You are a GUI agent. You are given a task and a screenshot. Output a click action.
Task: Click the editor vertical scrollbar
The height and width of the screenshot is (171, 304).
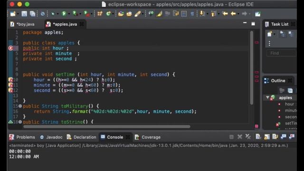coord(251,68)
